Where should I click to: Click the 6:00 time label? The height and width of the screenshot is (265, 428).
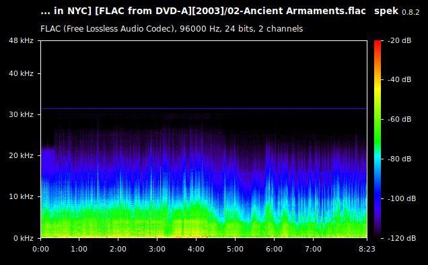coord(274,249)
